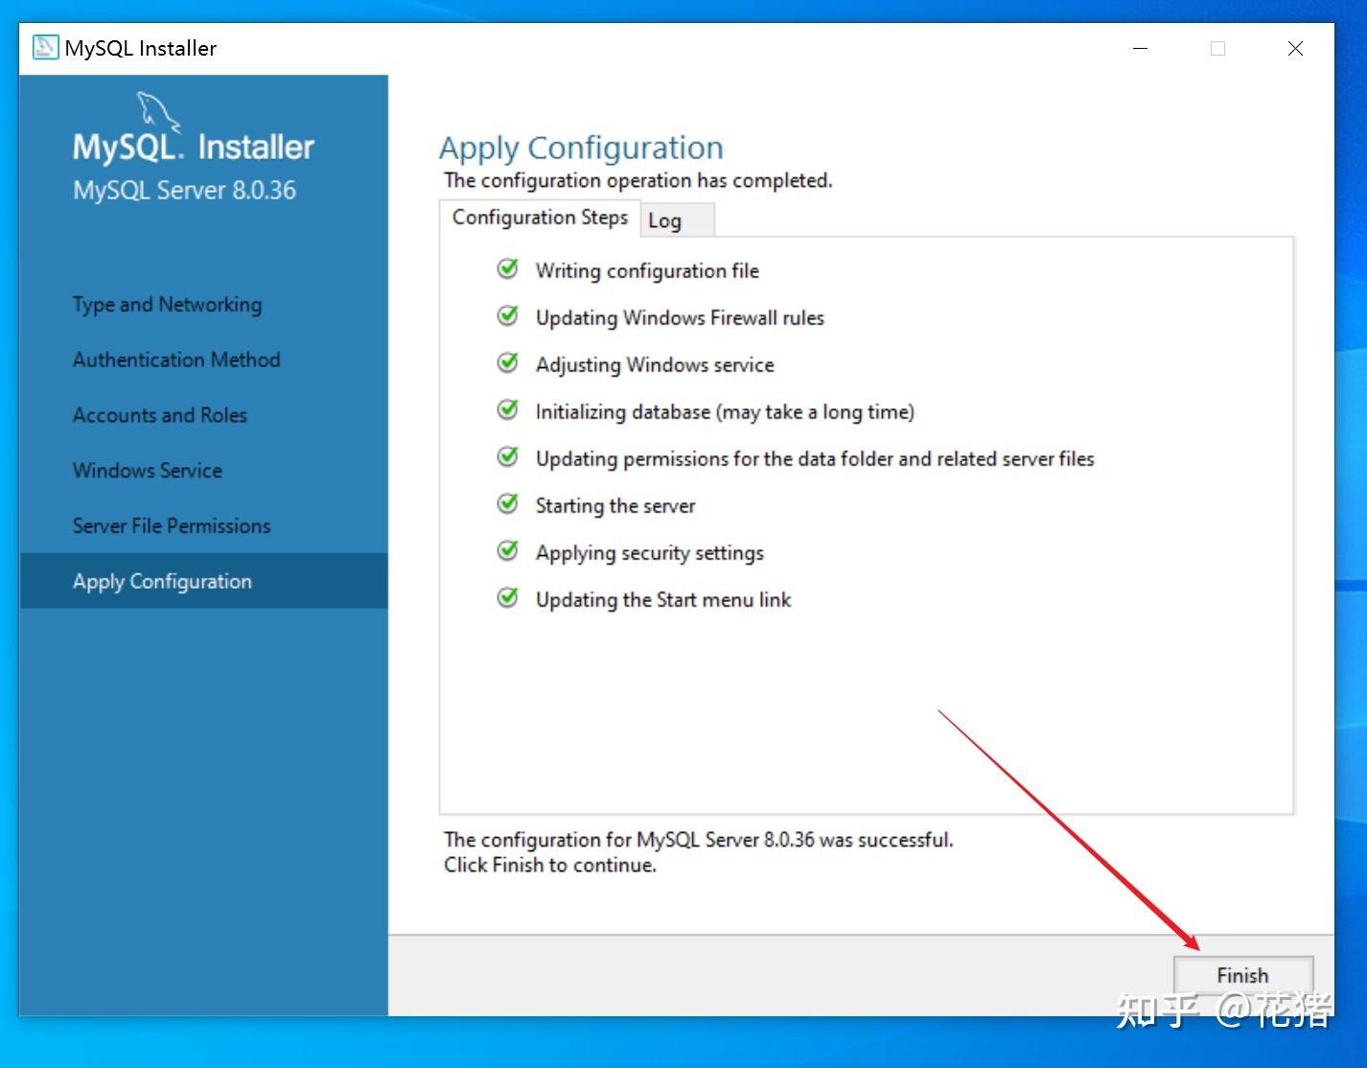Click 'Updating permissions for the data folder' text
Screen dimensions: 1367x1068
(x=815, y=459)
